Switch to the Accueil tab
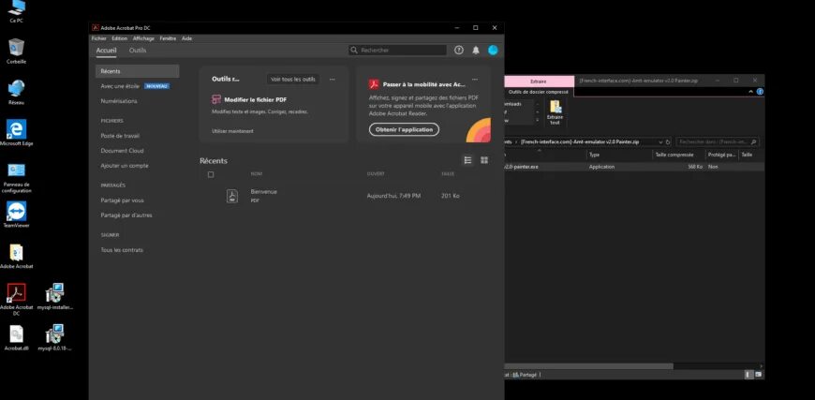815x400 pixels. [x=106, y=51]
